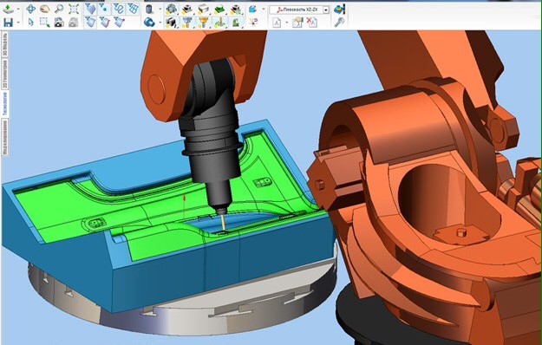Open the Плоскость XZ-ZX plane dropdown
The height and width of the screenshot is (345, 542).
(326, 10)
